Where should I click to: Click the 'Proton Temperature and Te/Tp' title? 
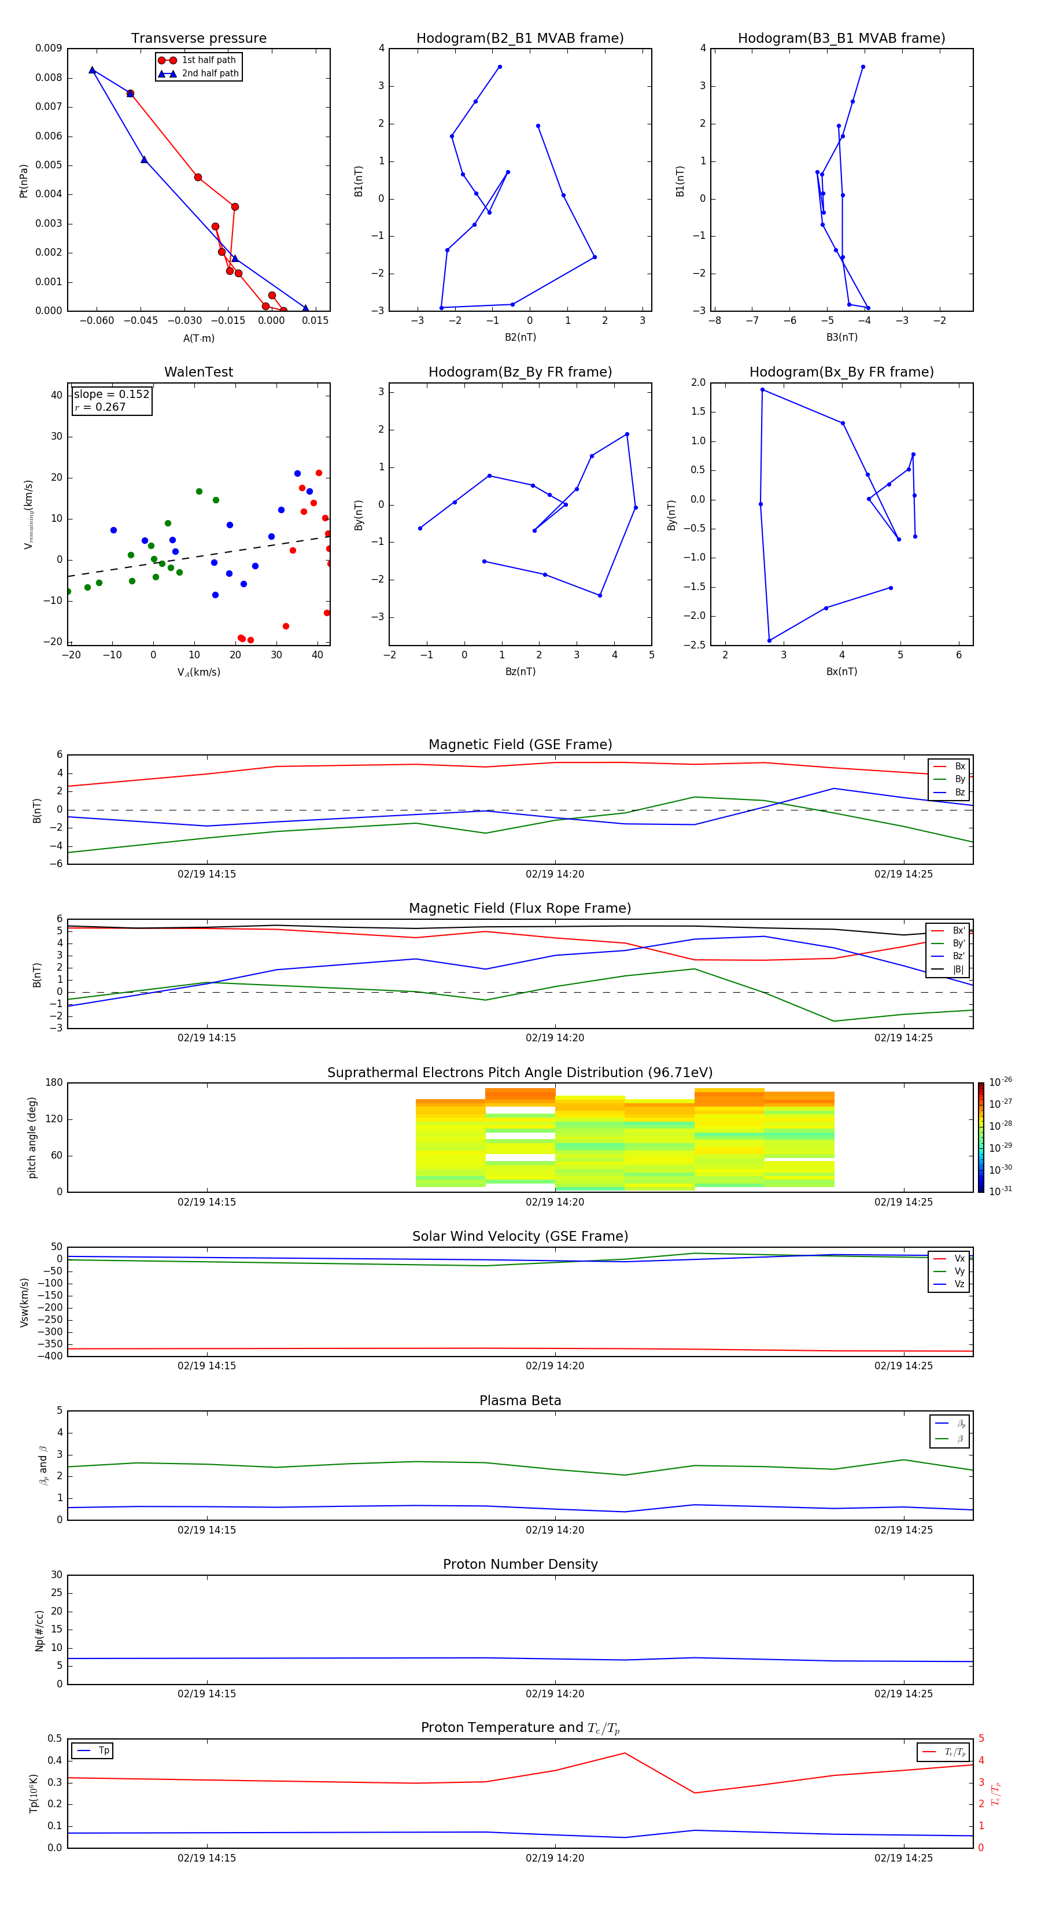point(520,1728)
